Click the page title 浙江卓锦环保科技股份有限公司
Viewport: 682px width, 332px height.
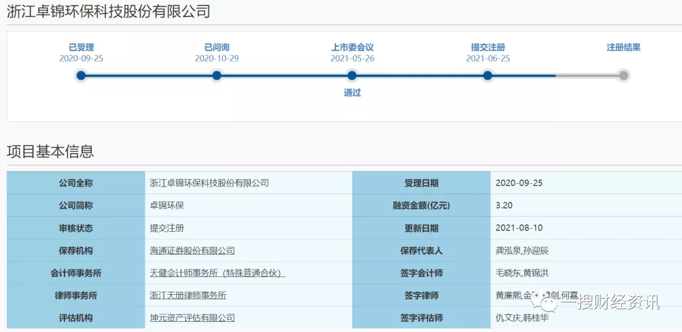pyautogui.click(x=109, y=12)
